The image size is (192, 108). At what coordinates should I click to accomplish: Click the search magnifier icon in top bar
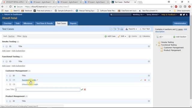pos(111,15)
